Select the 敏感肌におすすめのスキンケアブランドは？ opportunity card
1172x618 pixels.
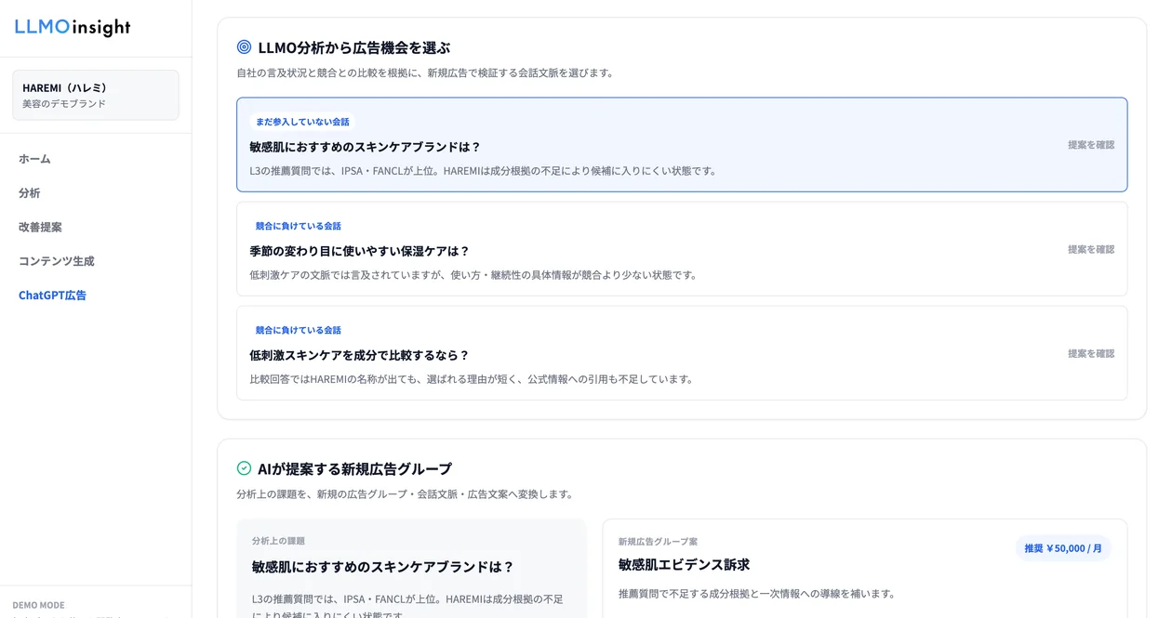682,145
